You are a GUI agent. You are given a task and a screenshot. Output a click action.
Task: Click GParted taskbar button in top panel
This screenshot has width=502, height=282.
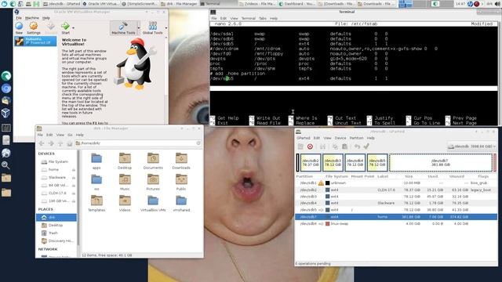pyautogui.click(x=61, y=4)
